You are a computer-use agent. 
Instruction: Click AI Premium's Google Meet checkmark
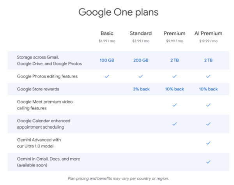208,105
